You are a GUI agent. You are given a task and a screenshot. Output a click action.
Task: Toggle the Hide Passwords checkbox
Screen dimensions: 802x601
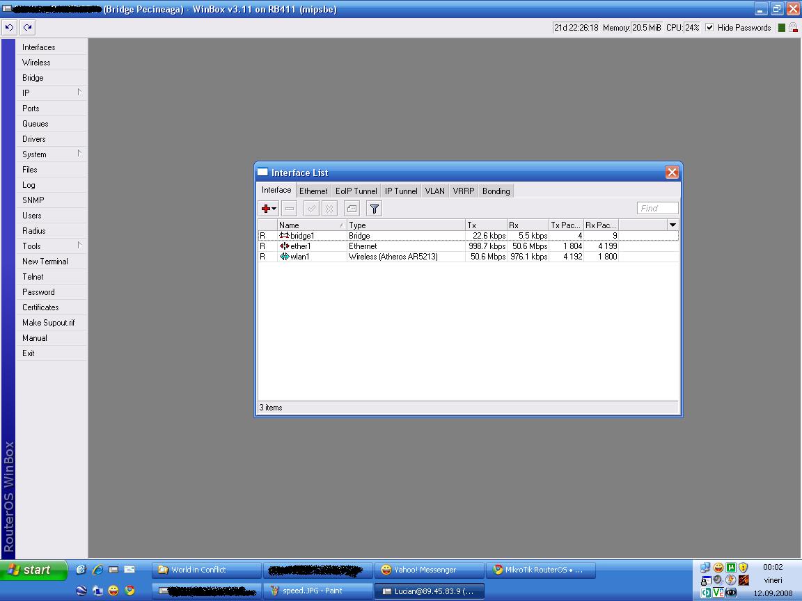click(709, 28)
